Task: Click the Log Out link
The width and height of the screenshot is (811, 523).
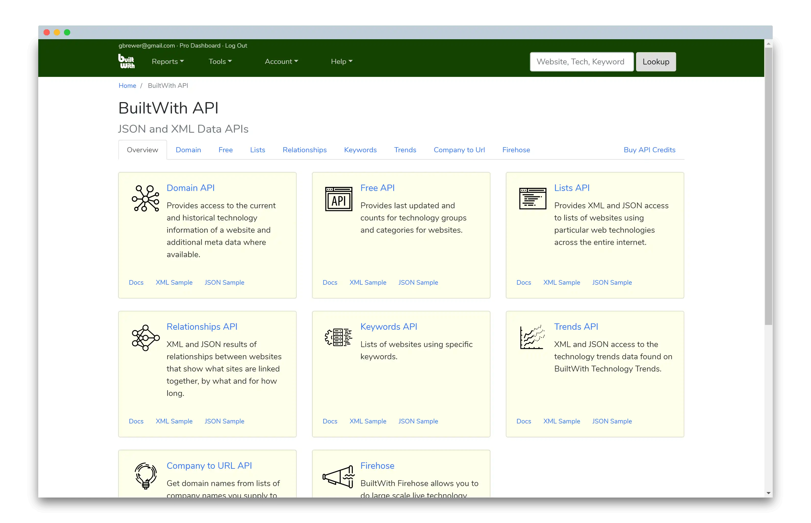Action: click(236, 46)
